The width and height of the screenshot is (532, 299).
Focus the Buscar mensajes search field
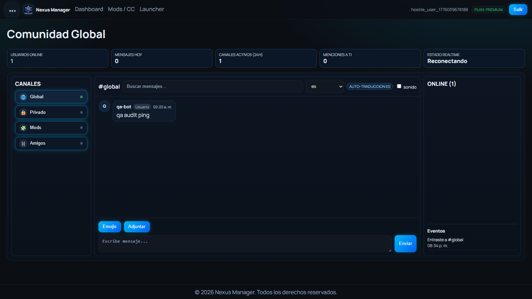coord(213,87)
